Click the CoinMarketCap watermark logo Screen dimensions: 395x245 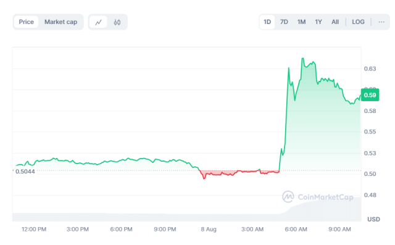318,197
